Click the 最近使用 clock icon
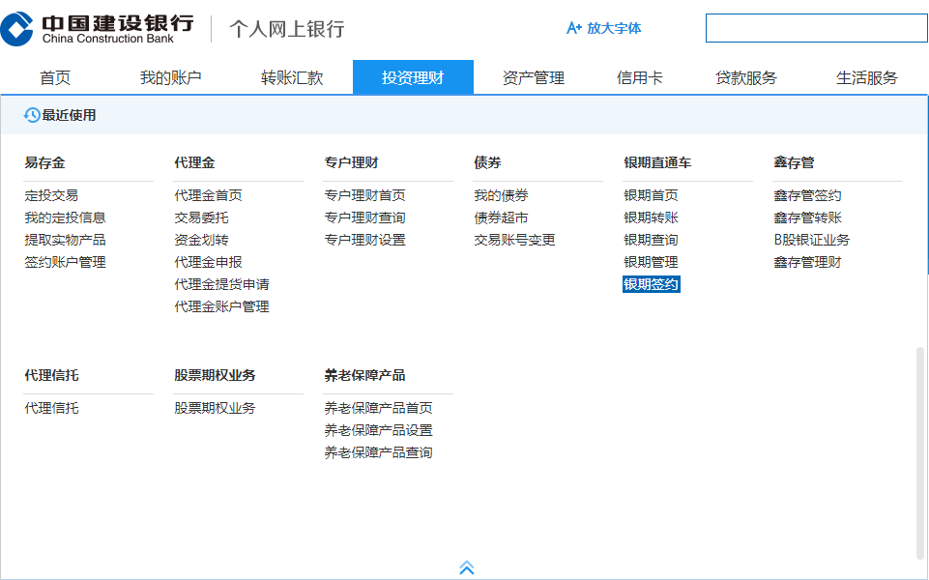The image size is (929, 580). pos(32,115)
